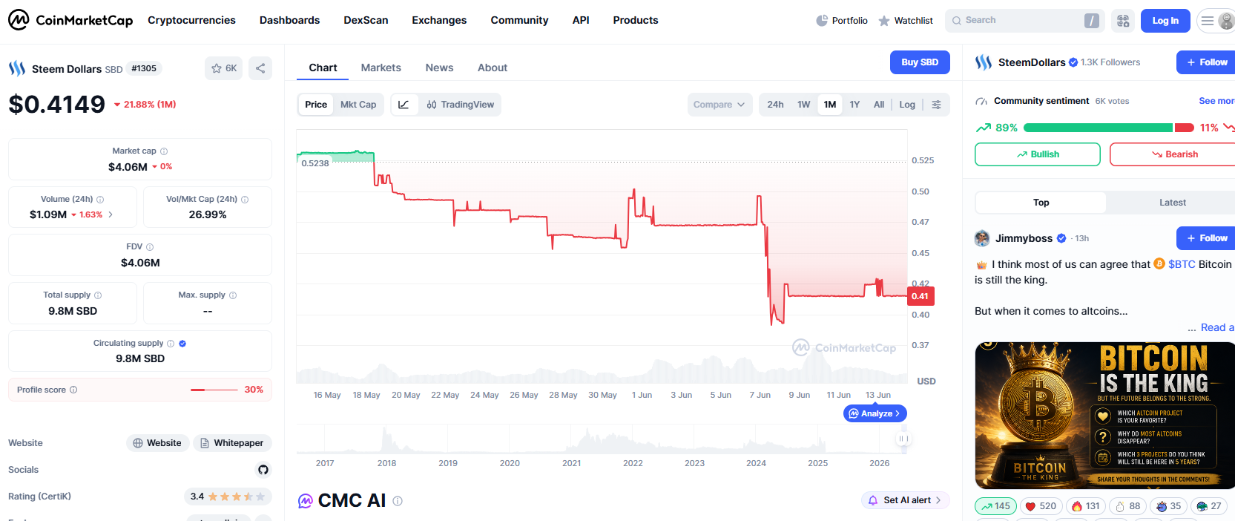Screen dimensions: 1235x521
Task: Open chart settings sliders icon
Action: pyautogui.click(x=937, y=105)
